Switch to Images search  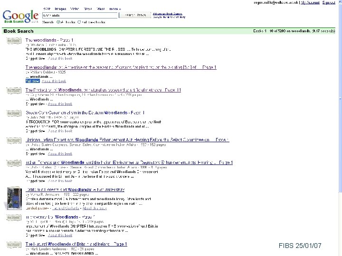coord(60,9)
